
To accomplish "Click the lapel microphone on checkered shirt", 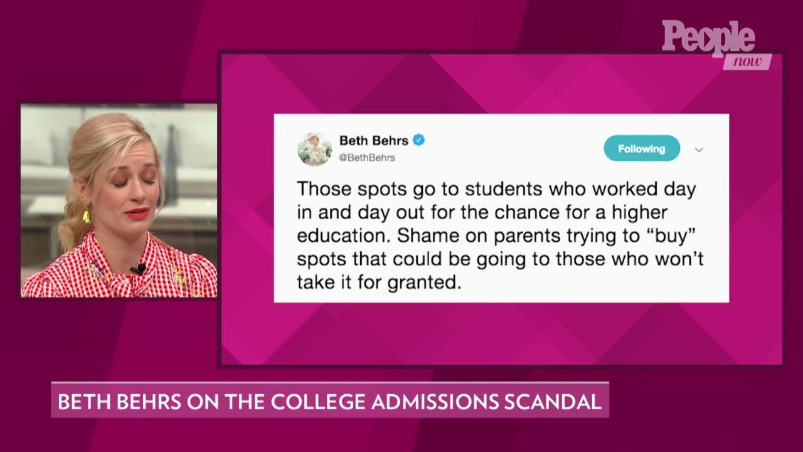I will (137, 269).
